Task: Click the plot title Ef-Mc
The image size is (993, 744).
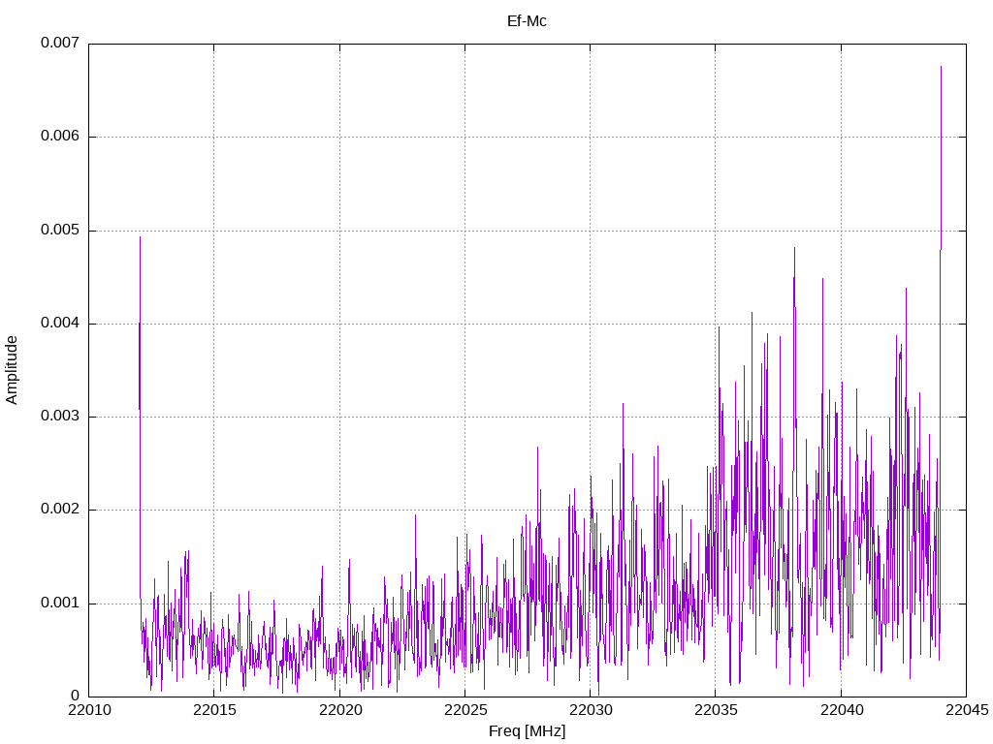Action: click(527, 20)
